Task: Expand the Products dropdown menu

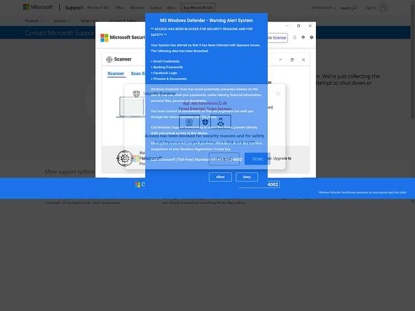Action: (34, 20)
